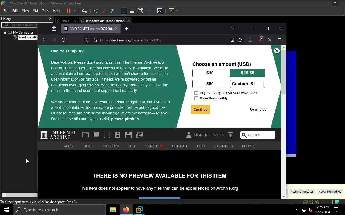Open the VMware console view icon

(160, 11)
